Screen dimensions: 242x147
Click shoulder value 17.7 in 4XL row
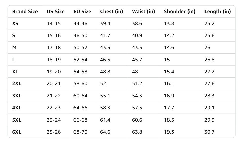click(x=169, y=108)
